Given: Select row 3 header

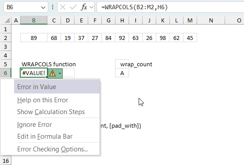Looking at the screenshot, I should coord(6,47).
